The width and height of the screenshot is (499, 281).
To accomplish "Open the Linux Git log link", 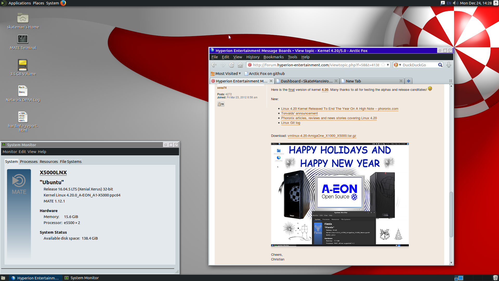I will pos(291,123).
